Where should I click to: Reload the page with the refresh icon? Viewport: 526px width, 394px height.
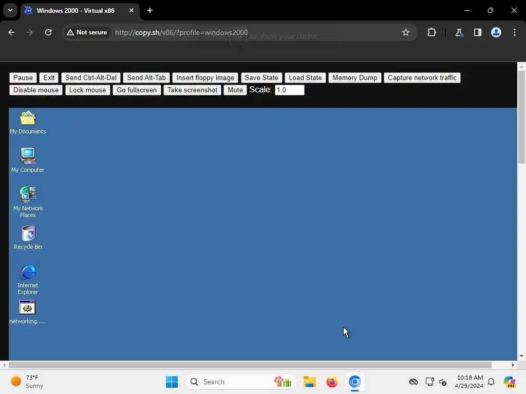point(48,32)
